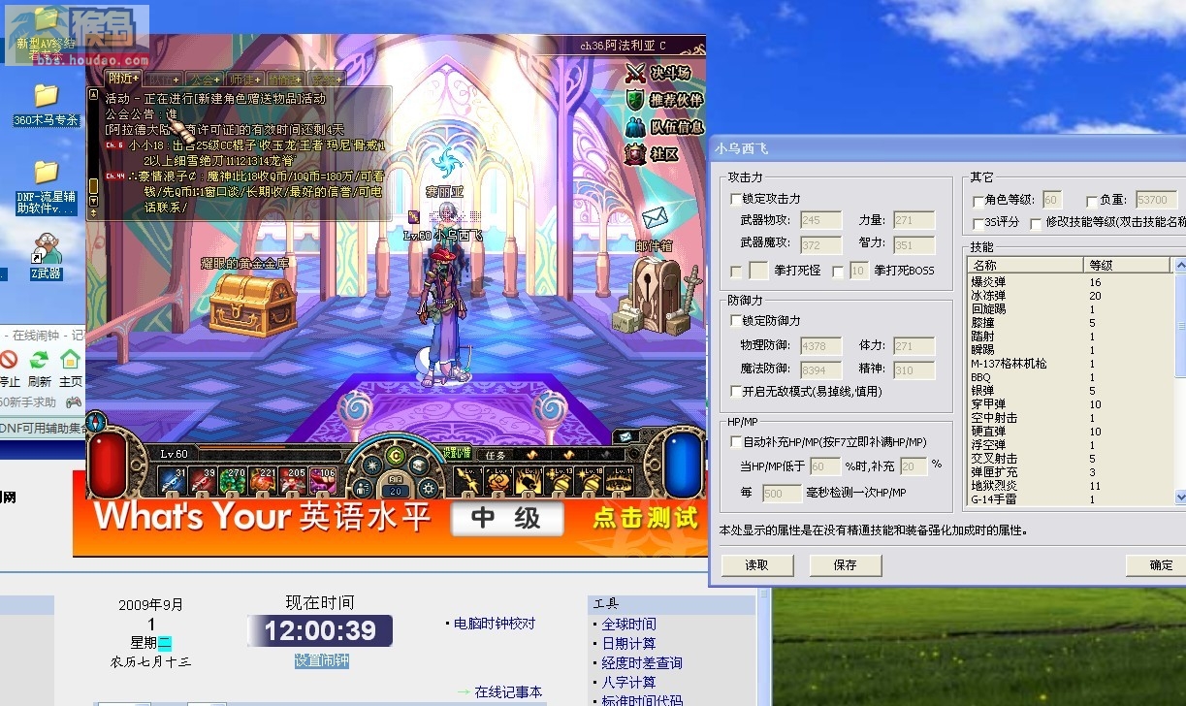Click the 武器物攻 value field

[820, 220]
